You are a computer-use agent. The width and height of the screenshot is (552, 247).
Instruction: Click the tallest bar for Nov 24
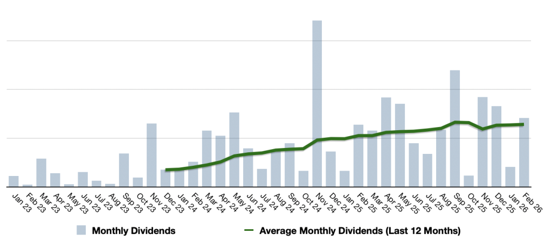point(318,103)
